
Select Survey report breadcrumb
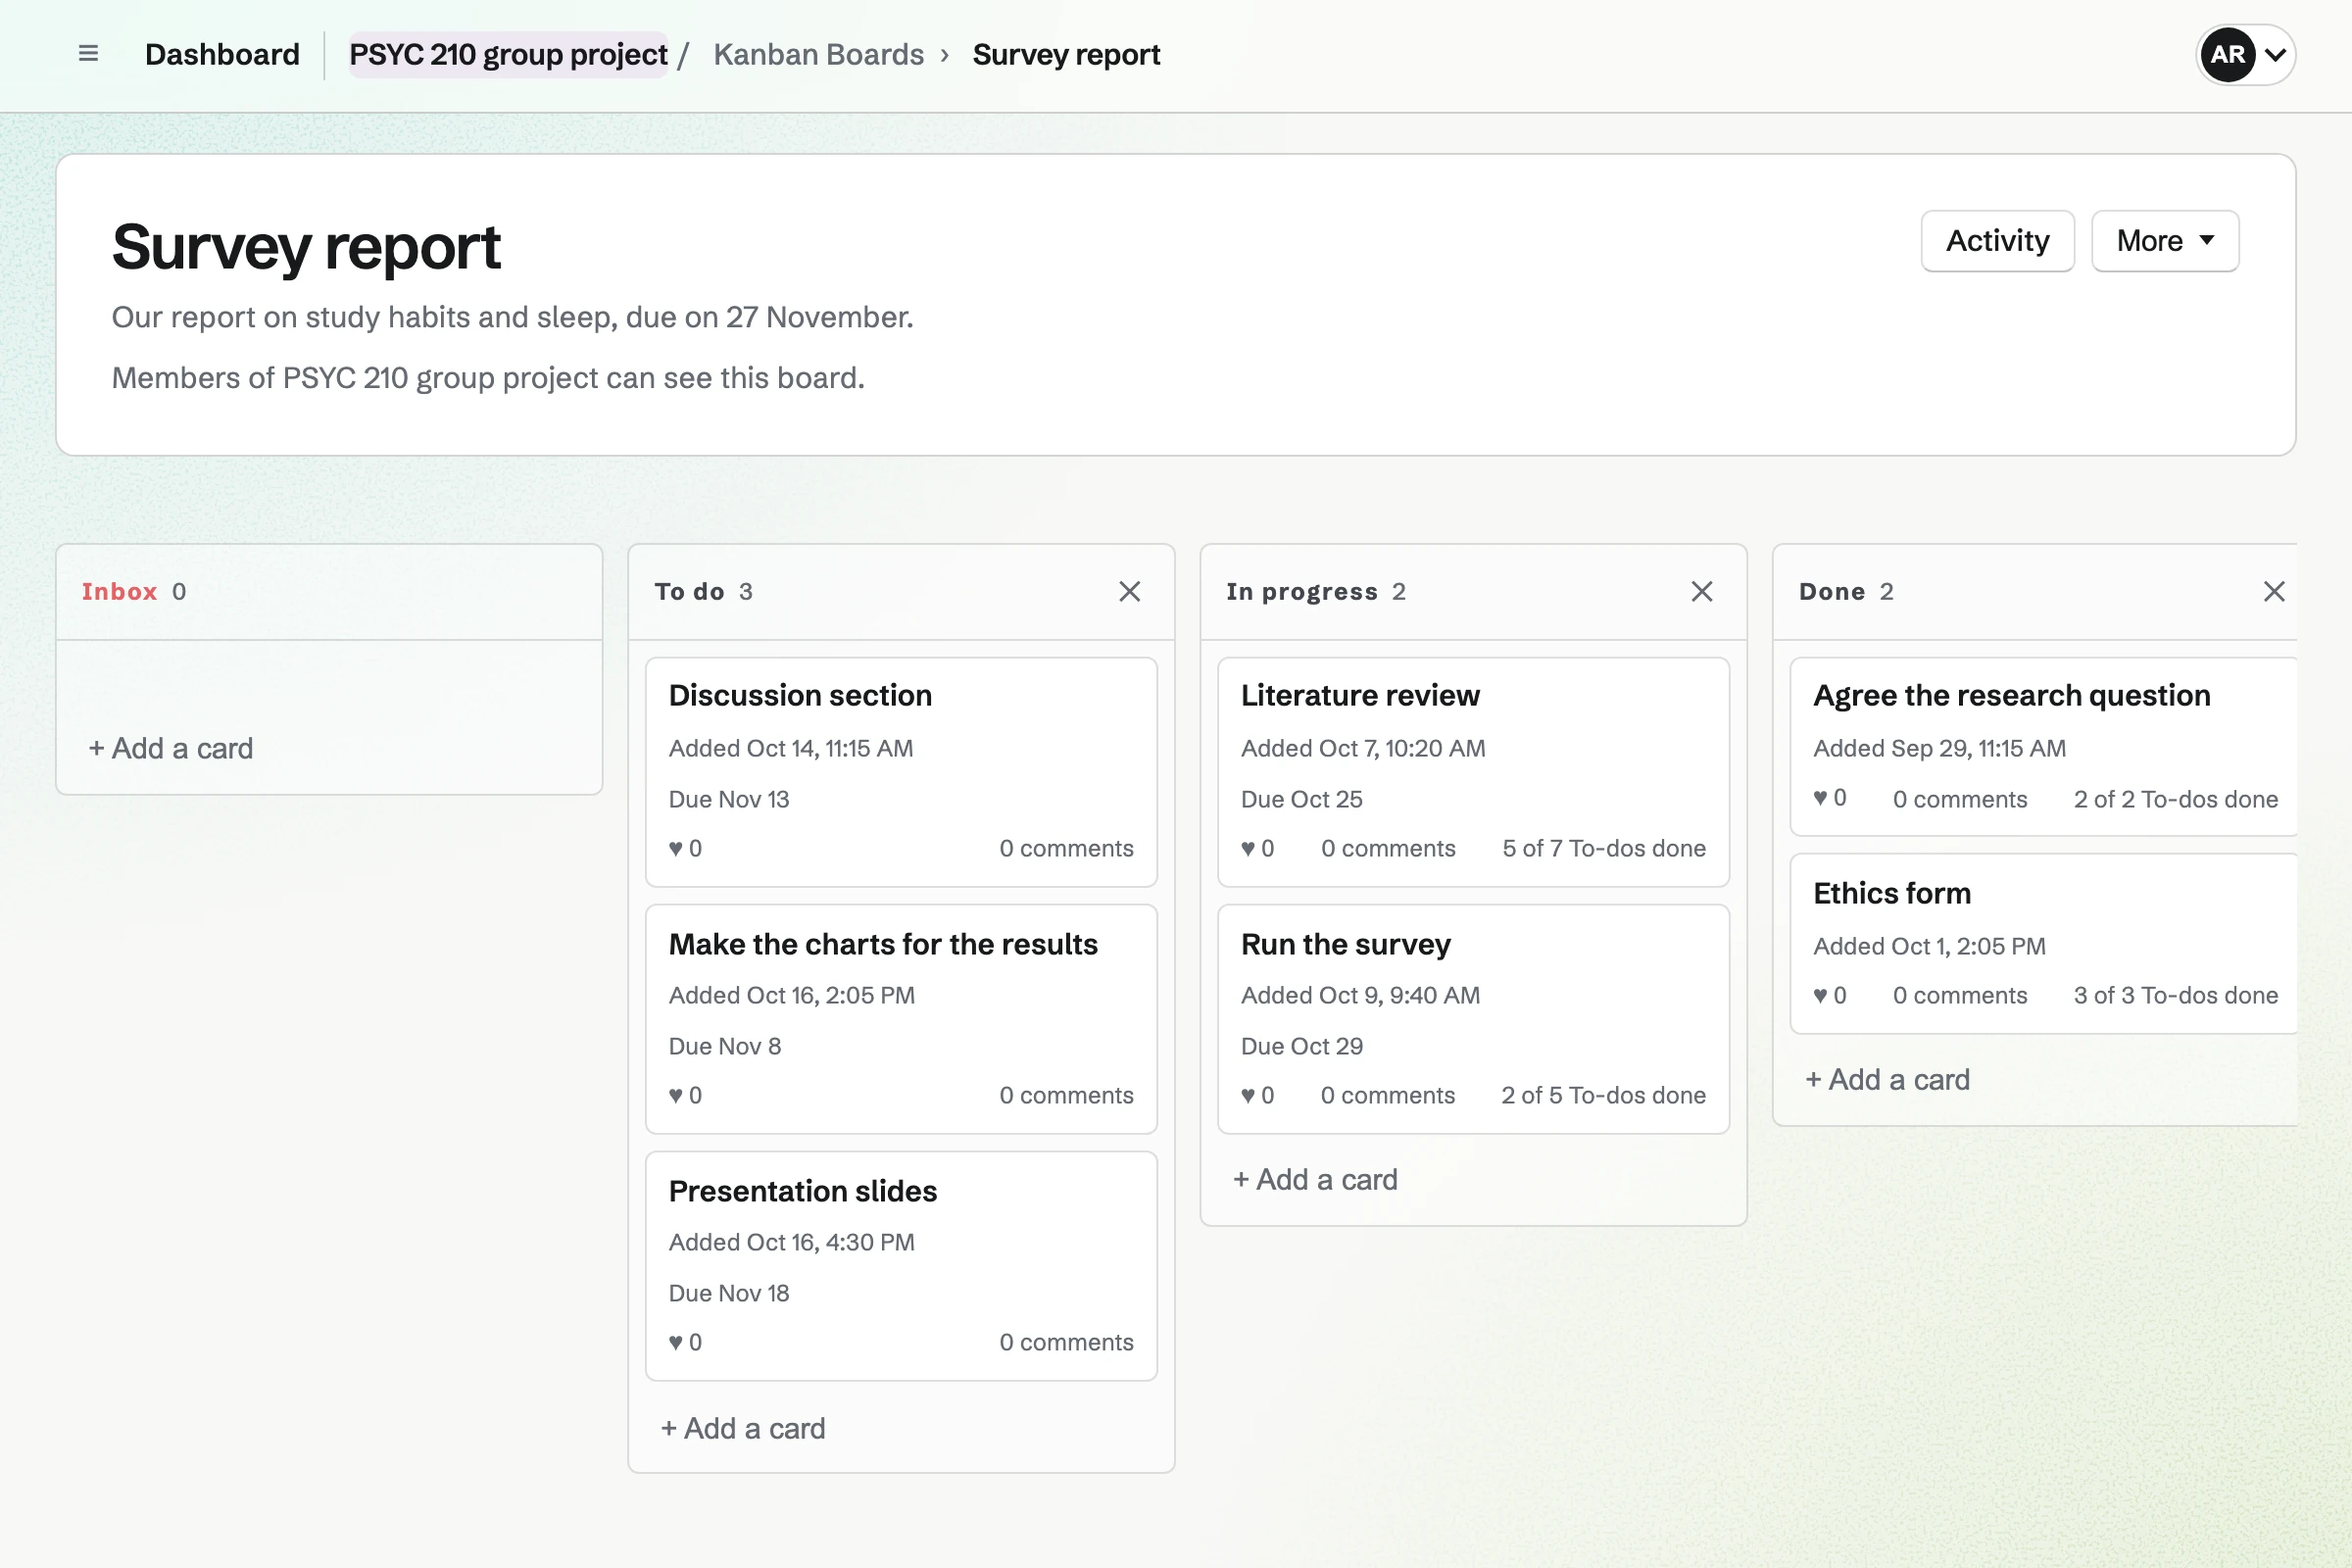pos(1066,54)
